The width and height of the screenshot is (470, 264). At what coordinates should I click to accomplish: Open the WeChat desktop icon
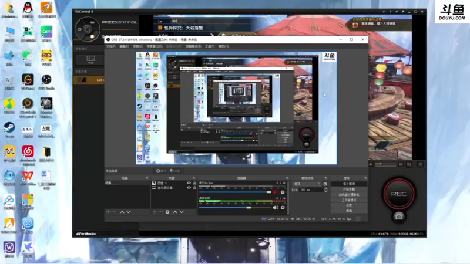tap(28, 57)
